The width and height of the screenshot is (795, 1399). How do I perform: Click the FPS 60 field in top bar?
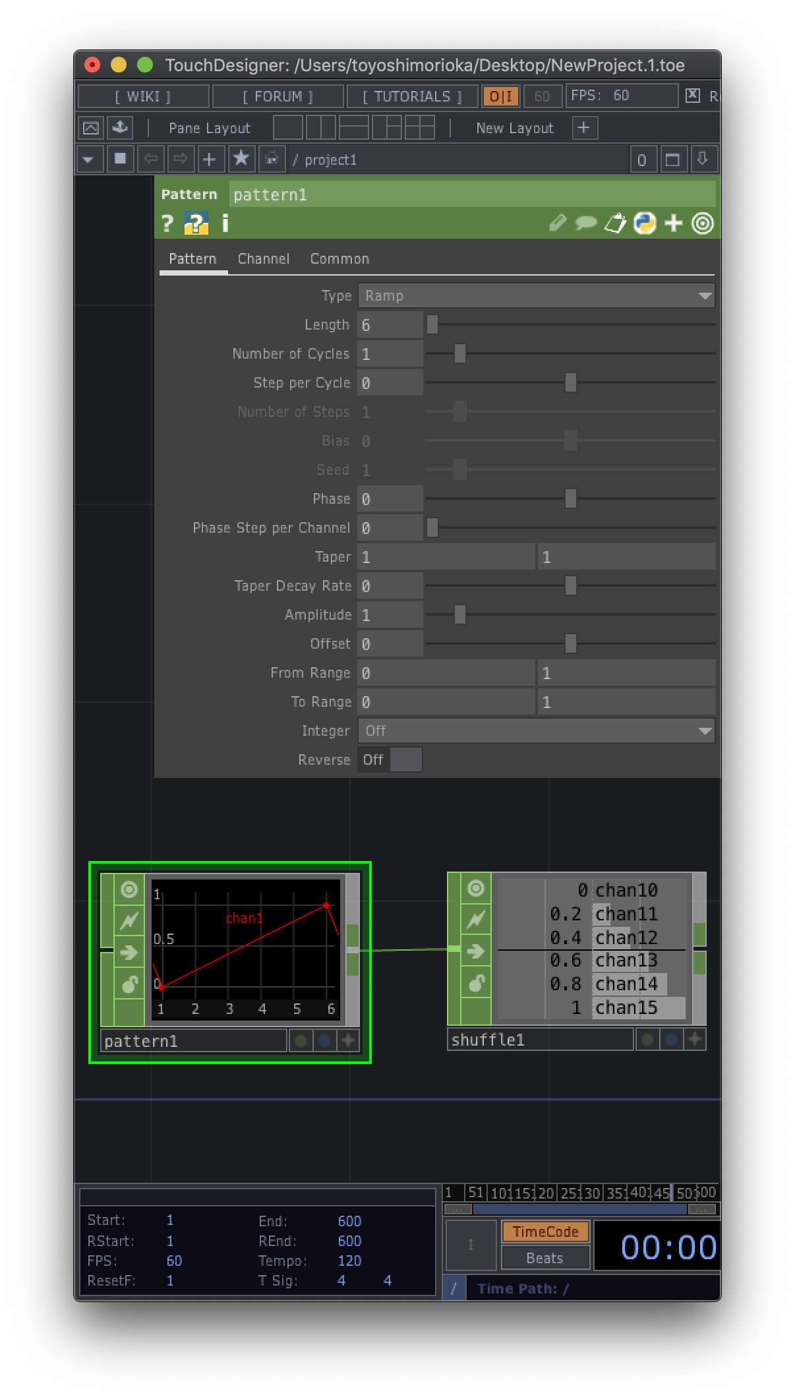(x=622, y=96)
